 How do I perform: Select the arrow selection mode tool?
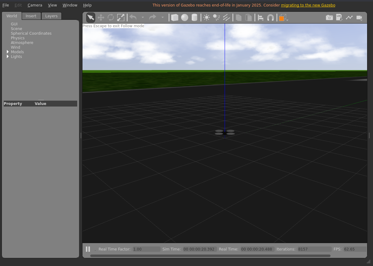tap(91, 18)
